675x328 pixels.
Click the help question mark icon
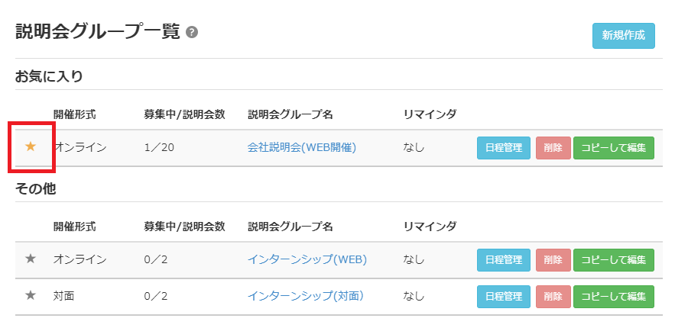192,33
